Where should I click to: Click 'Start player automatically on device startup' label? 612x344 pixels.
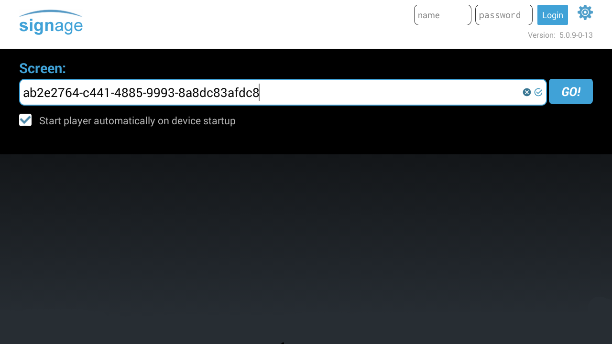(137, 121)
